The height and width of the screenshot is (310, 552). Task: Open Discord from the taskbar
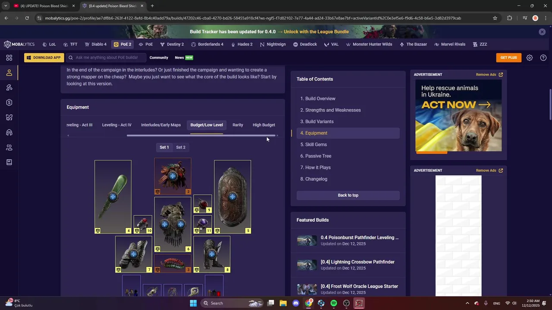pos(296,303)
